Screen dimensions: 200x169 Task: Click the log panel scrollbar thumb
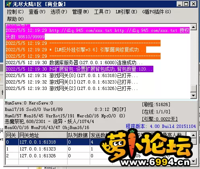point(193,88)
